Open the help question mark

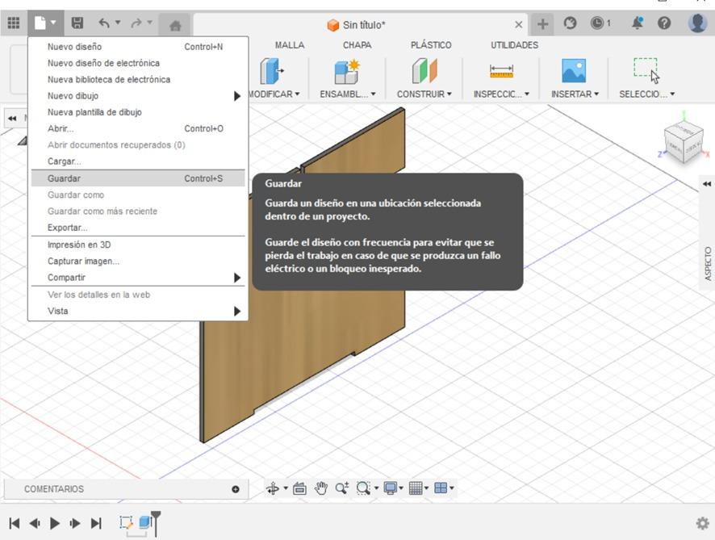pos(664,23)
